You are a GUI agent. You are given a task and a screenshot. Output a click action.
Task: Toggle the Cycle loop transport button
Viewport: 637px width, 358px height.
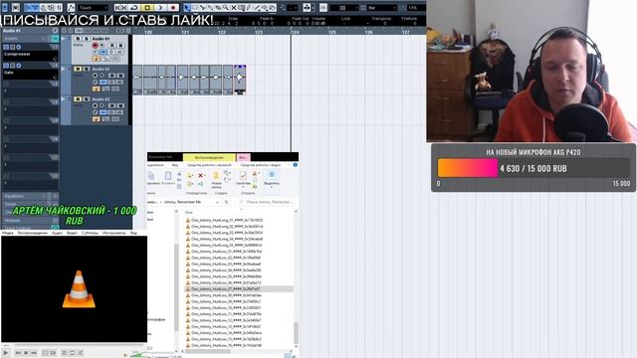click(x=134, y=7)
